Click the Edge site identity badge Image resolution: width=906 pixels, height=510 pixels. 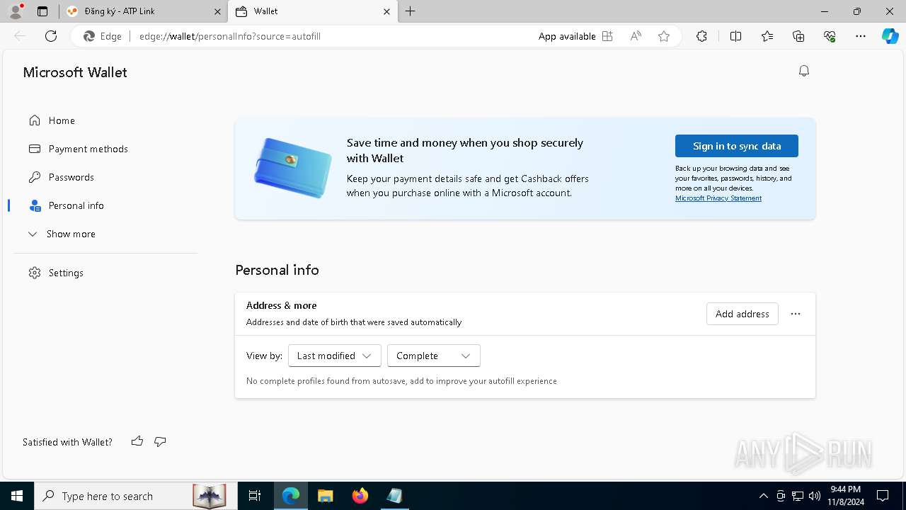[x=103, y=36]
